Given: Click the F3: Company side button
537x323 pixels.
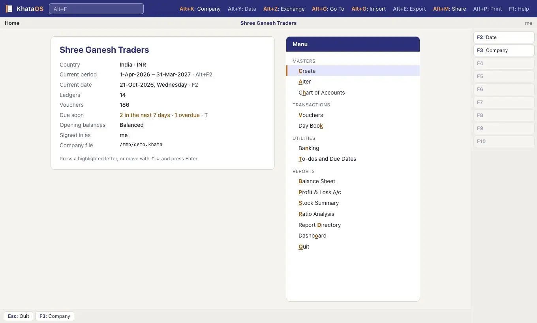Looking at the screenshot, I should click(504, 50).
